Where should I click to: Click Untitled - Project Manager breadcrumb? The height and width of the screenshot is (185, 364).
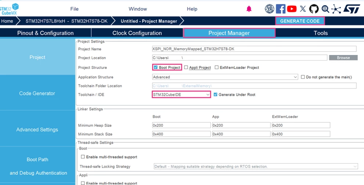tap(149, 21)
